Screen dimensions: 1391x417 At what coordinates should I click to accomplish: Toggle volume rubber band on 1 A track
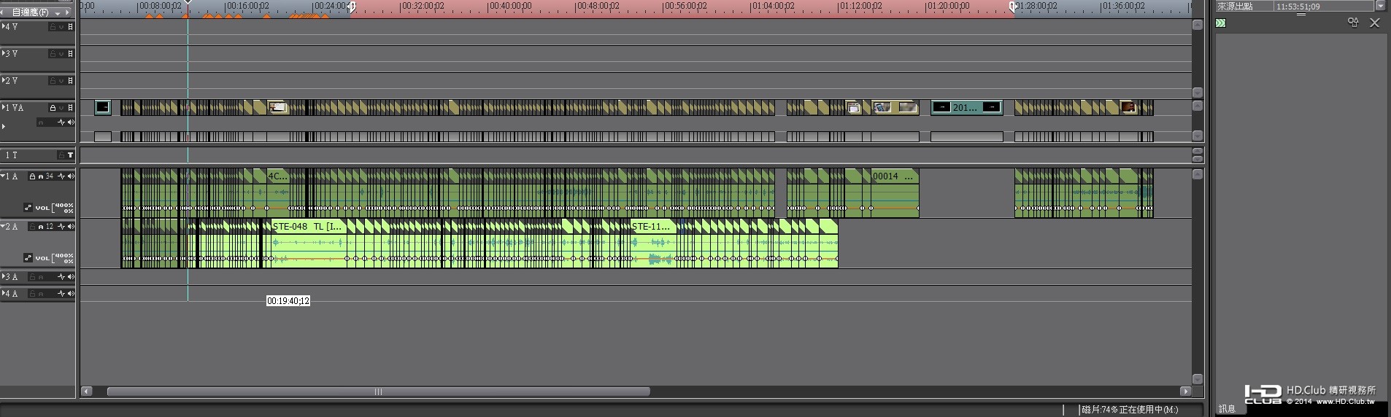click(x=28, y=208)
